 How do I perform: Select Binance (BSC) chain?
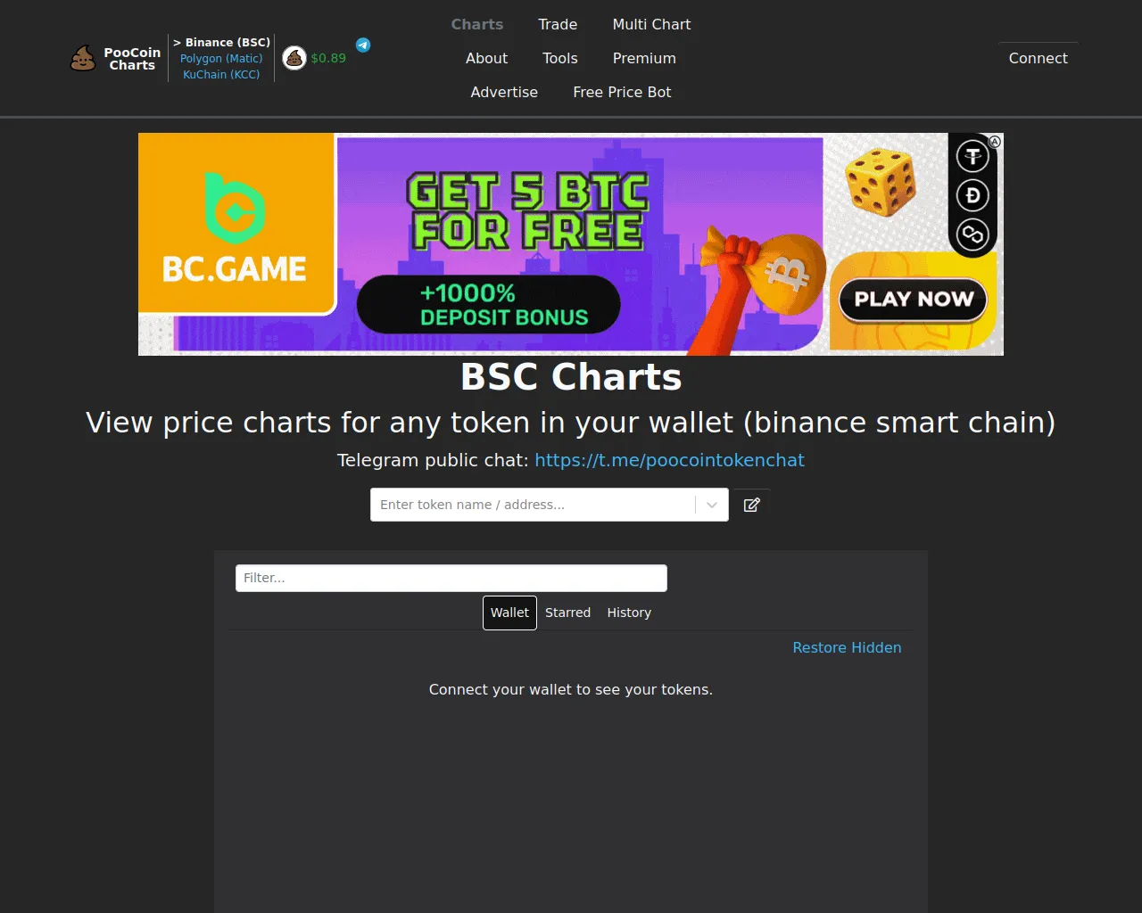click(x=223, y=42)
